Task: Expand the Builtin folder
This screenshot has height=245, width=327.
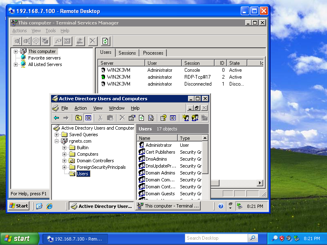Action: [64, 148]
